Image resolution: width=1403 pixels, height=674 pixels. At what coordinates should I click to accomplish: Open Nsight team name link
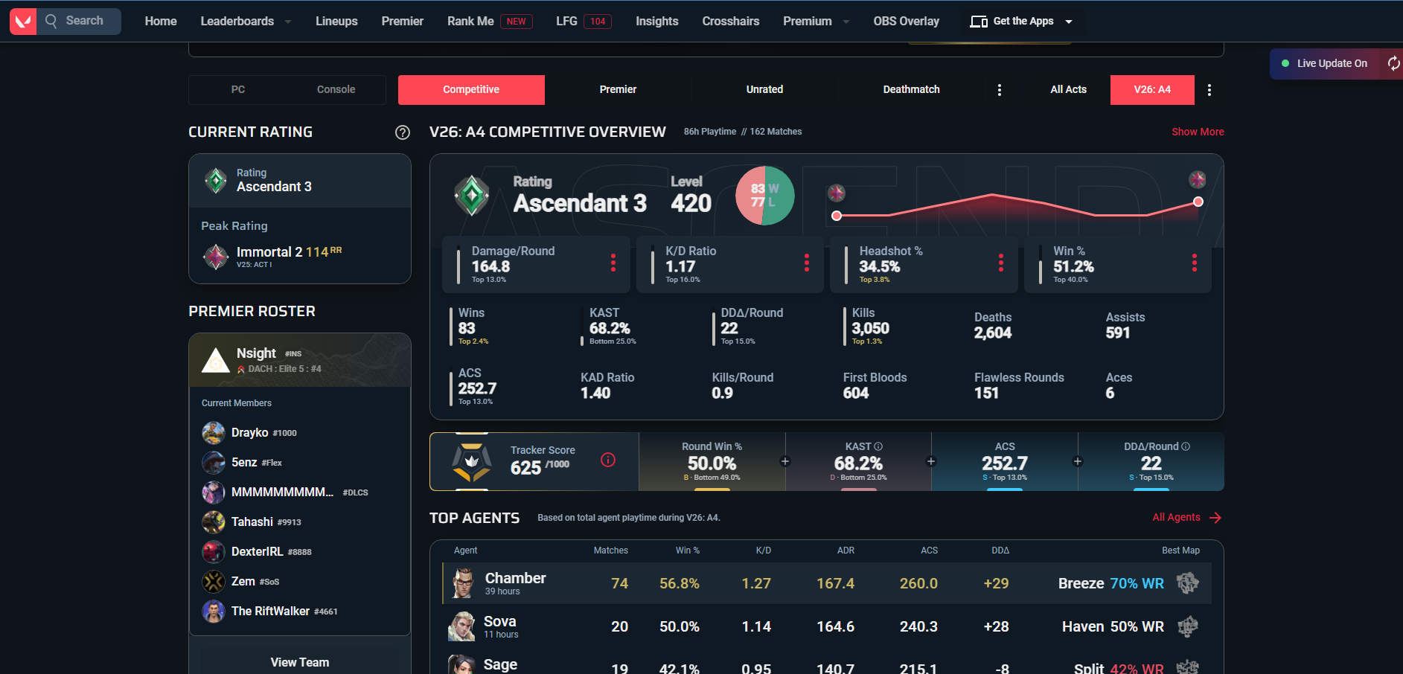coord(256,353)
